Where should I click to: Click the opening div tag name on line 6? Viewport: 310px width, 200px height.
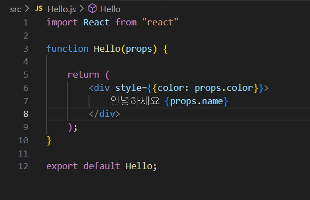(x=102, y=88)
